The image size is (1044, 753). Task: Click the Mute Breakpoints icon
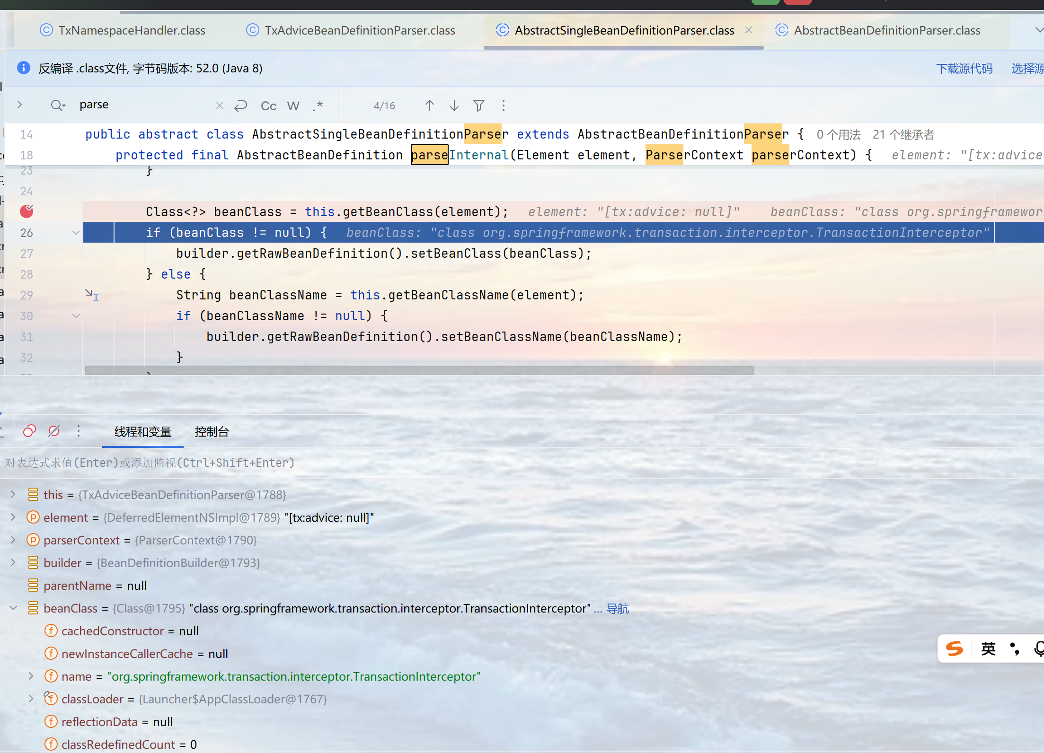point(54,431)
